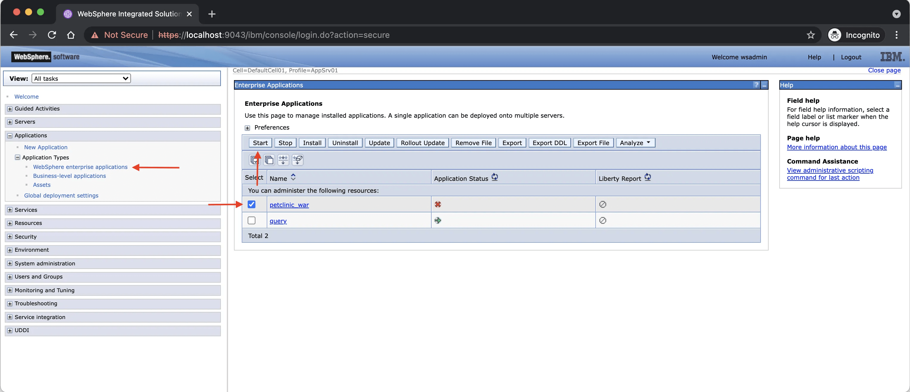Viewport: 910px width, 392px height.
Task: Expand the Resources navigation group
Action: pos(10,223)
